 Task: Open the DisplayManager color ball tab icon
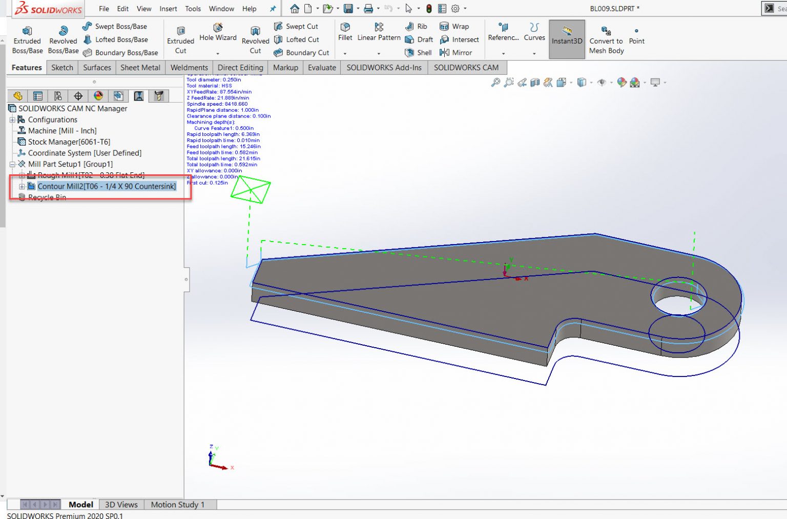coord(98,96)
